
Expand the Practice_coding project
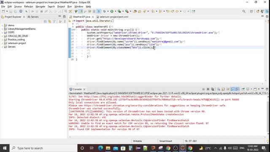coord(2,40)
